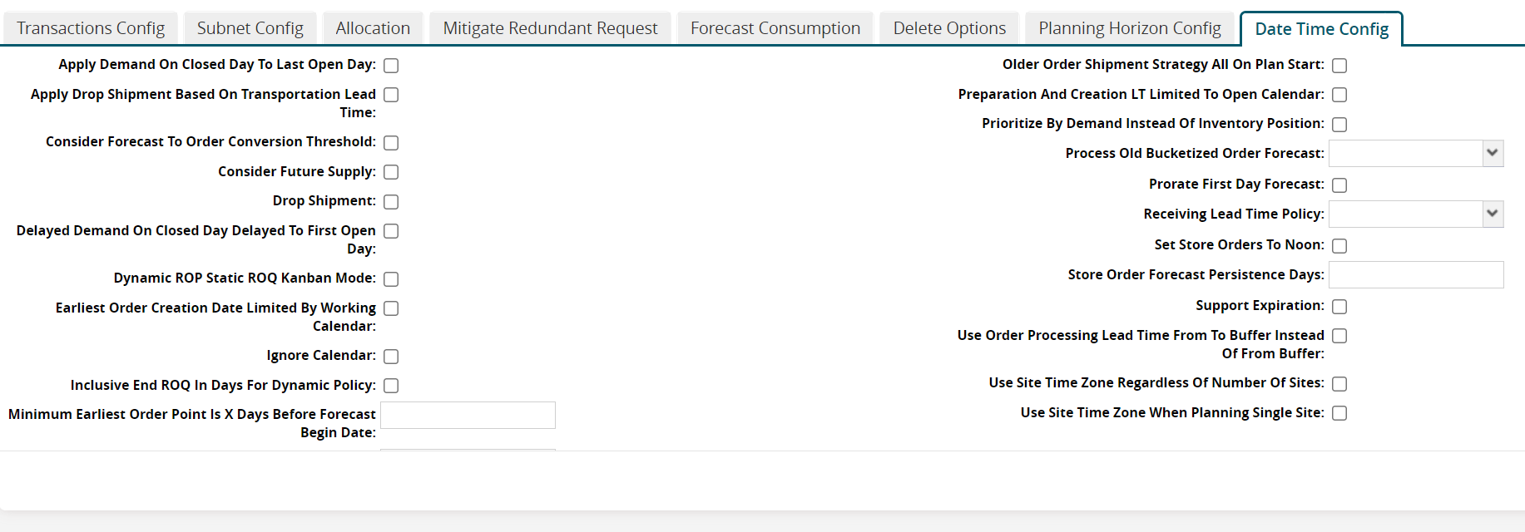The height and width of the screenshot is (532, 1525).
Task: Open the Forecast Consumption tab
Action: (x=775, y=28)
